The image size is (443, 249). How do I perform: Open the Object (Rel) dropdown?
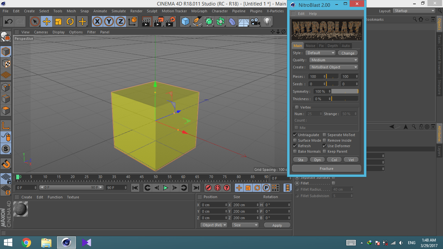pos(214,225)
